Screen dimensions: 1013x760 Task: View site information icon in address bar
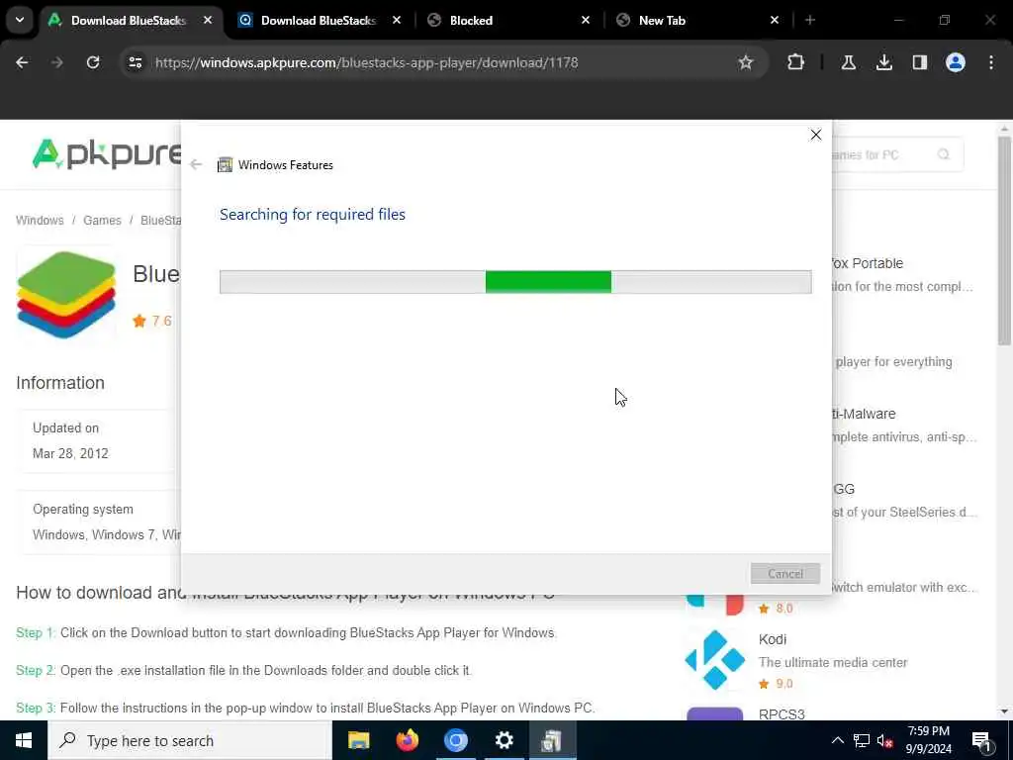pyautogui.click(x=135, y=62)
